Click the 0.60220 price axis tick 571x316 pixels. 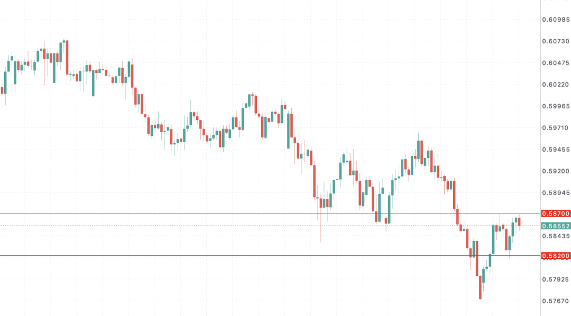coord(556,85)
